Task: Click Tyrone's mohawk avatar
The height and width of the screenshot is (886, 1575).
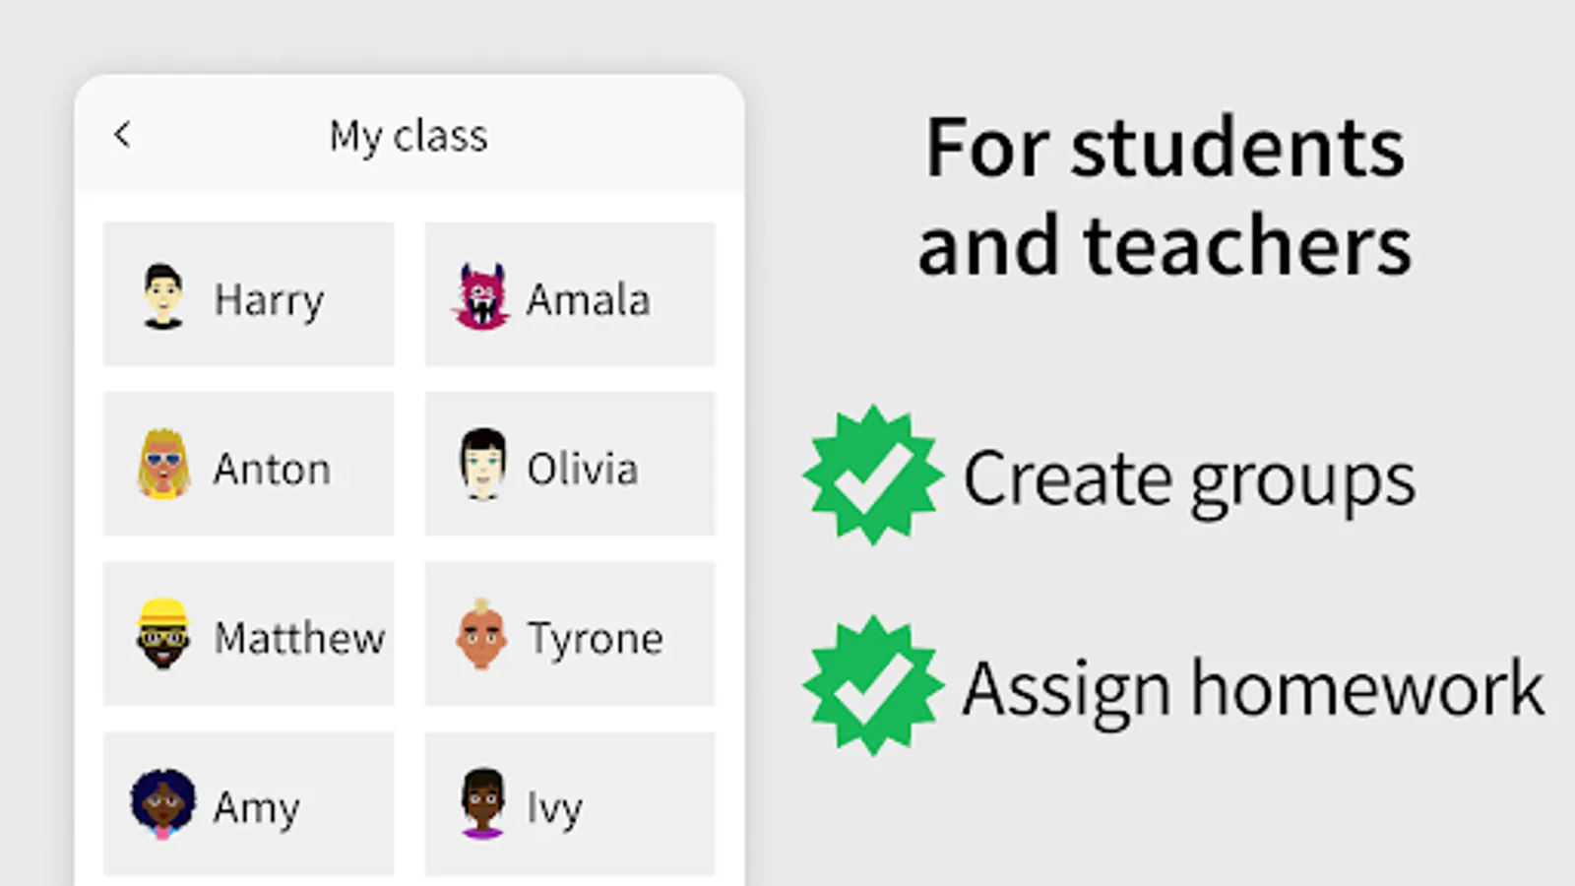Action: point(481,634)
